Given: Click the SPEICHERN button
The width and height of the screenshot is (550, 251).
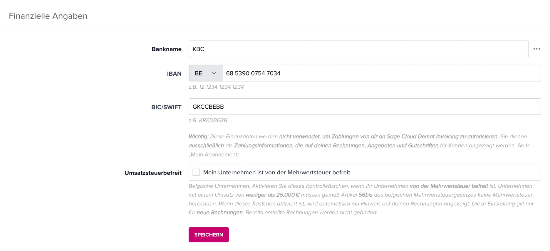Looking at the screenshot, I should [x=209, y=235].
